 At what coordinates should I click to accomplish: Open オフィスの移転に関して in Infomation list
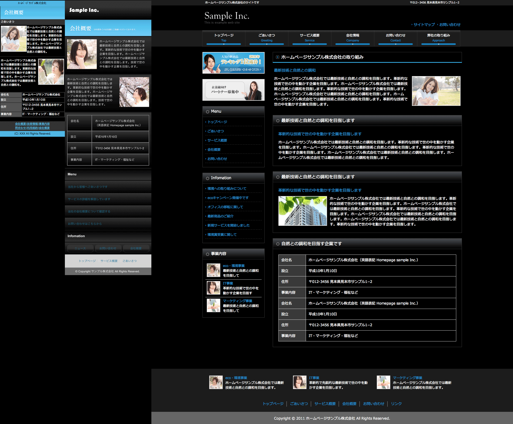click(x=225, y=207)
